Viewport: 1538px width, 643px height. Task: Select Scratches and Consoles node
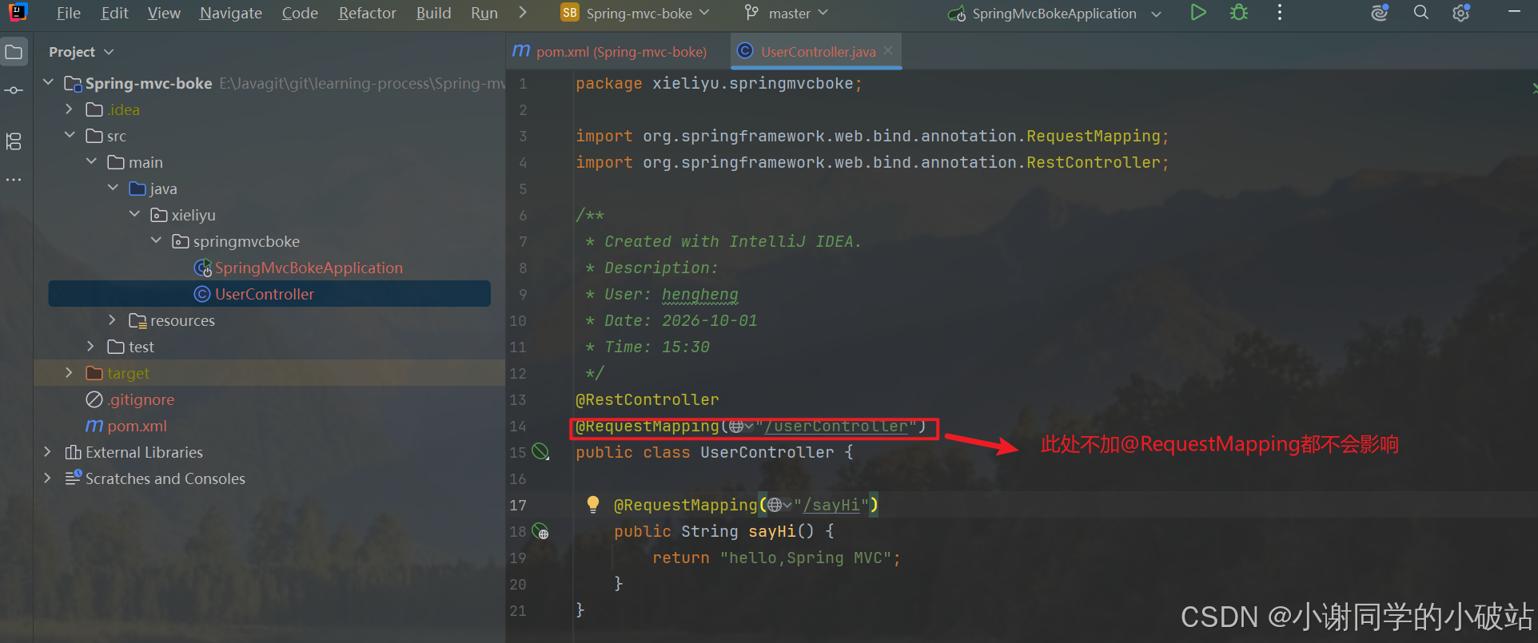(165, 478)
